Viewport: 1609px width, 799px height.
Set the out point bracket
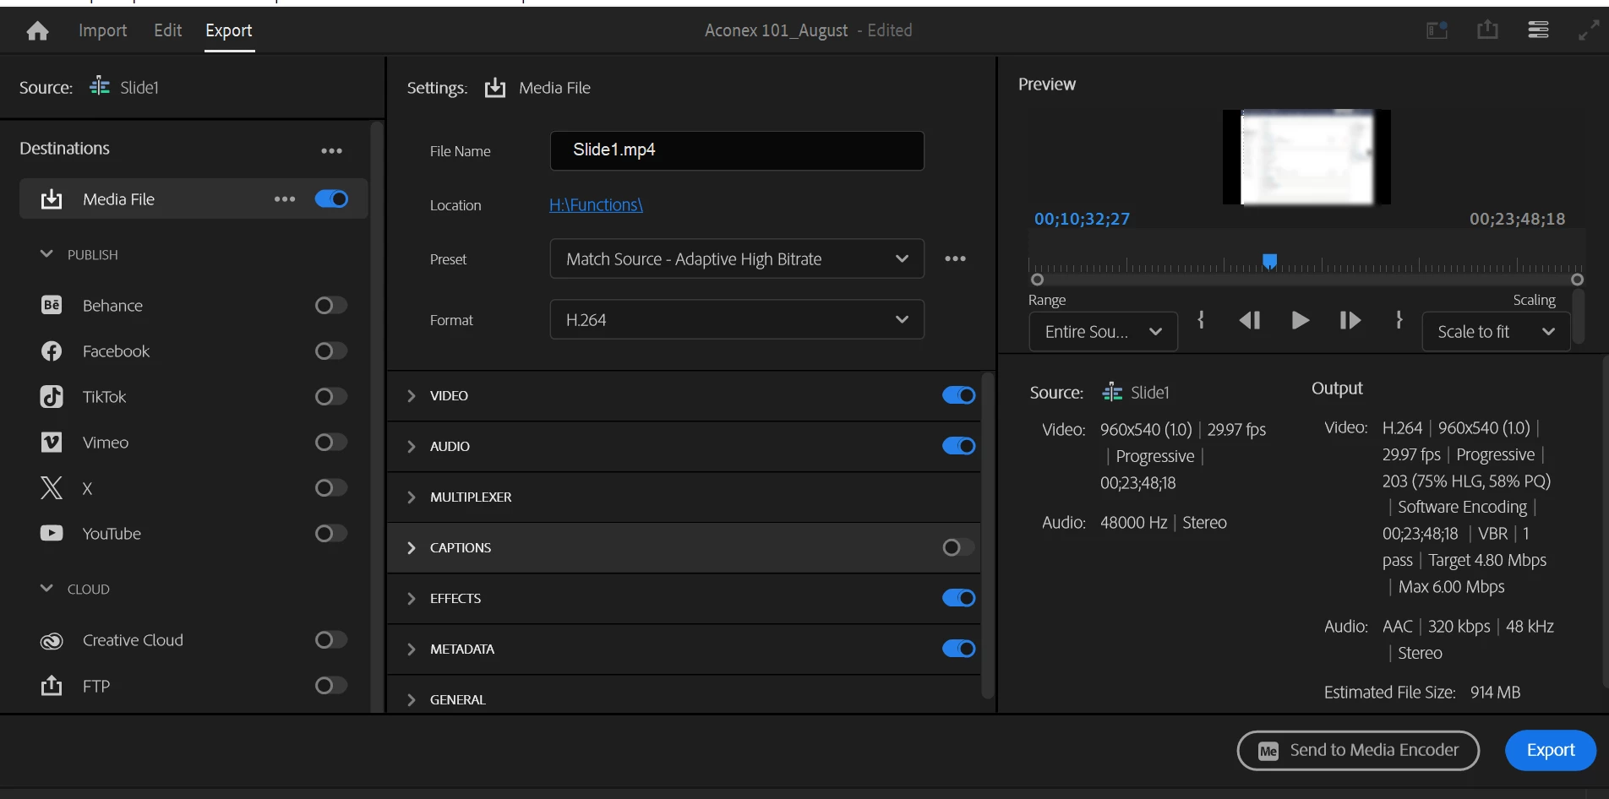[1399, 320]
